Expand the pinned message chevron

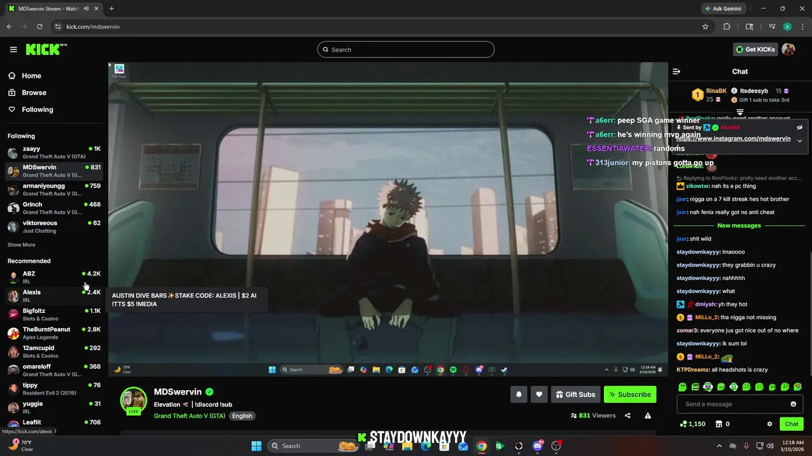pos(799,141)
